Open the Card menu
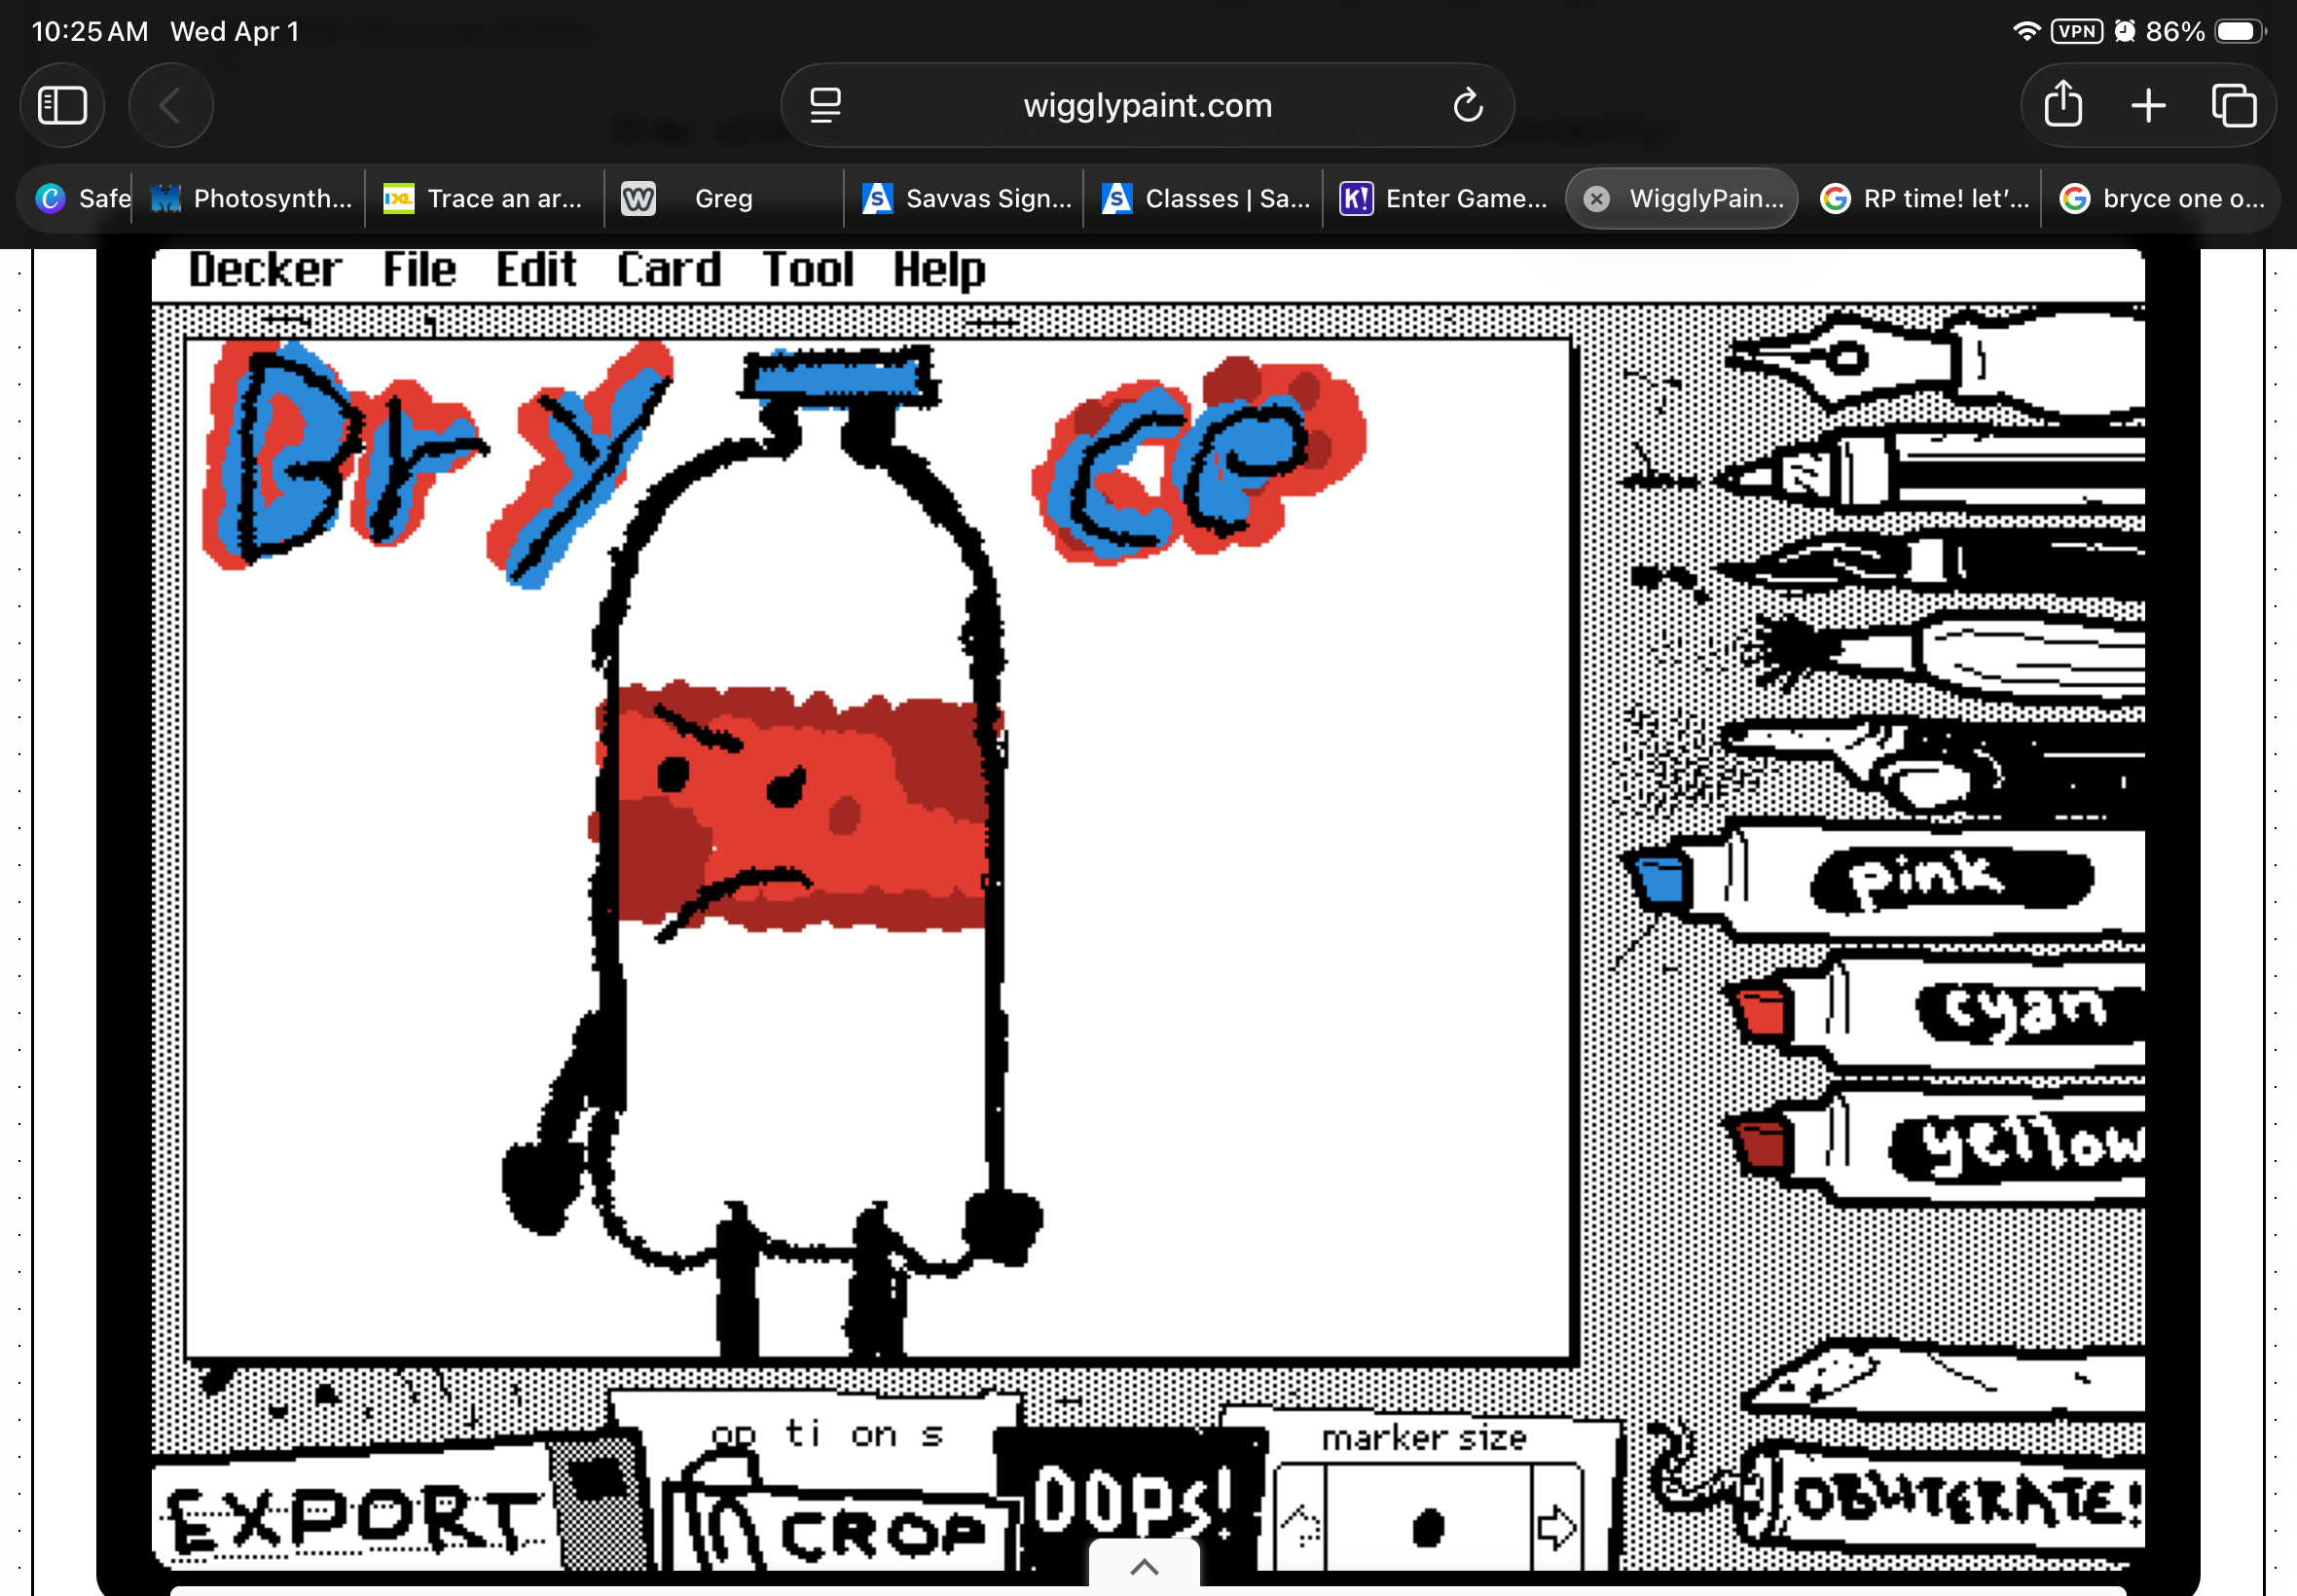The image size is (2297, 1596). click(x=669, y=268)
